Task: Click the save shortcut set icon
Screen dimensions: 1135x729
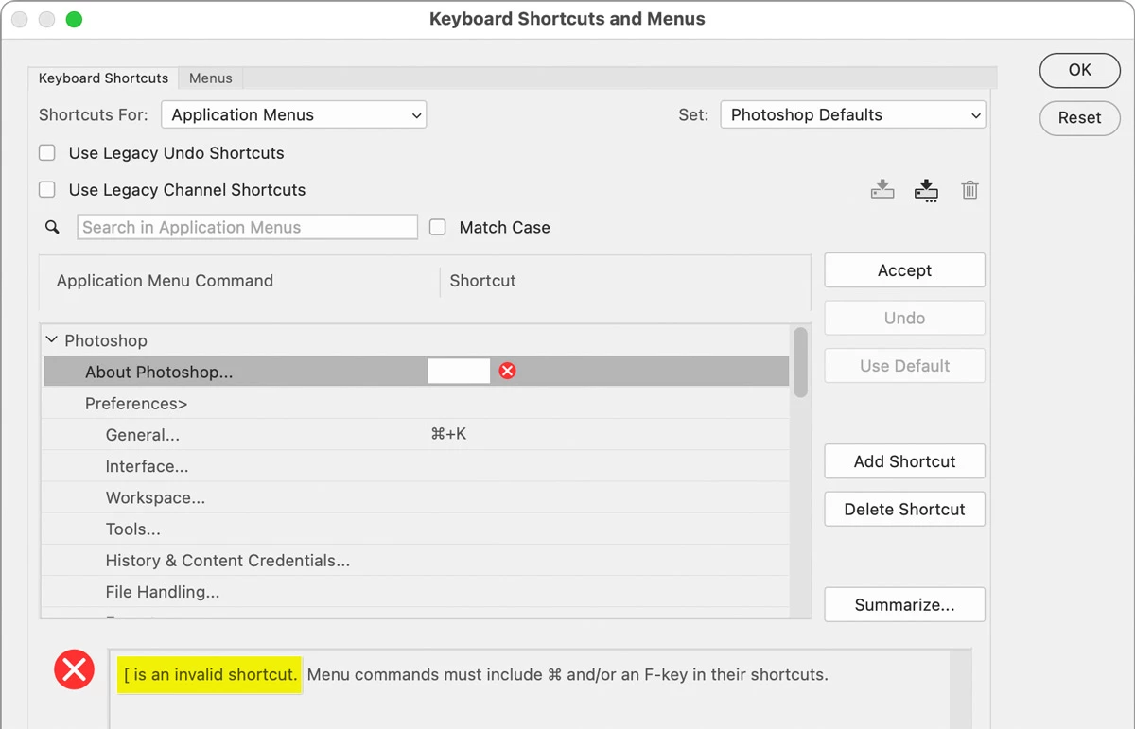Action: click(882, 190)
